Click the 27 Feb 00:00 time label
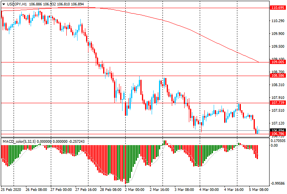 61,190
